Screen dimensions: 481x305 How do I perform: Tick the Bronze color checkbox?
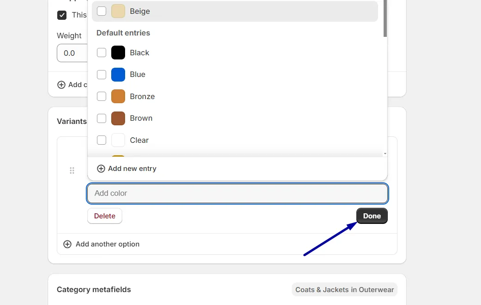click(x=102, y=96)
